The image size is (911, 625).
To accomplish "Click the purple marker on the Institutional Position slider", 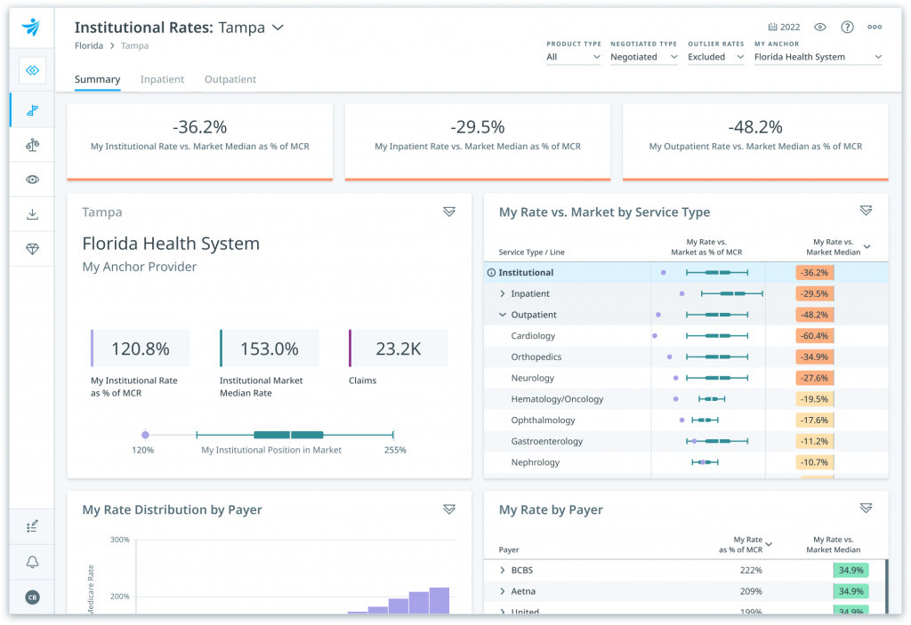I will coord(145,435).
